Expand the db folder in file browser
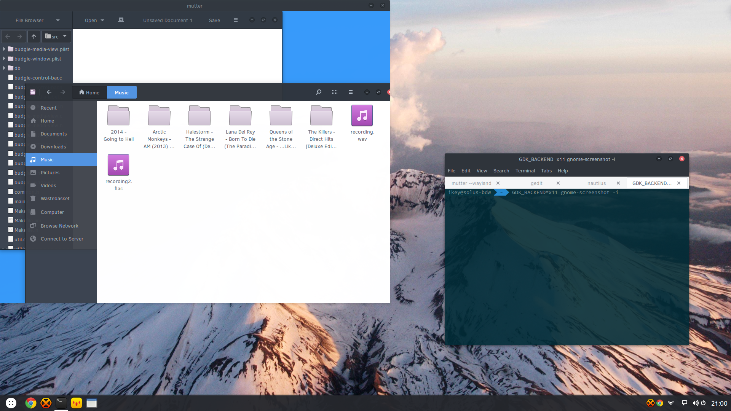731x411 pixels. pos(4,68)
